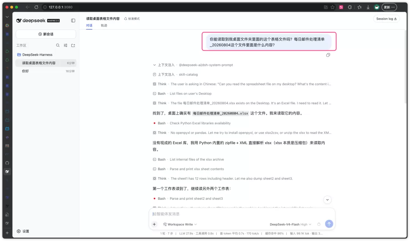Image resolution: width=410 pixels, height=241 pixels.
Task: Click status text '1 轮 · 7 步'
Action: pos(167,233)
